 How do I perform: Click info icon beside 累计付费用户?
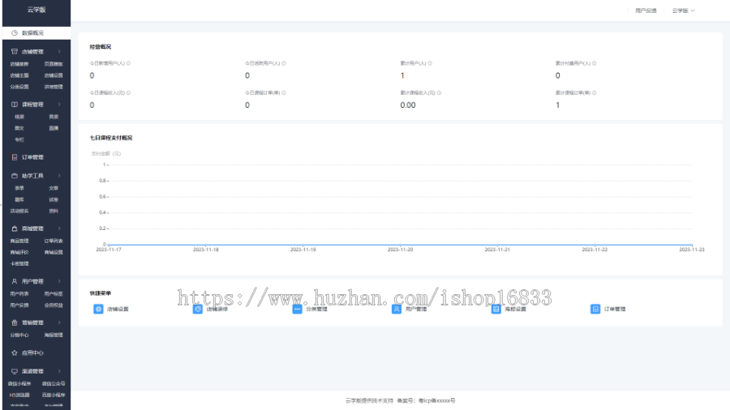(x=594, y=63)
